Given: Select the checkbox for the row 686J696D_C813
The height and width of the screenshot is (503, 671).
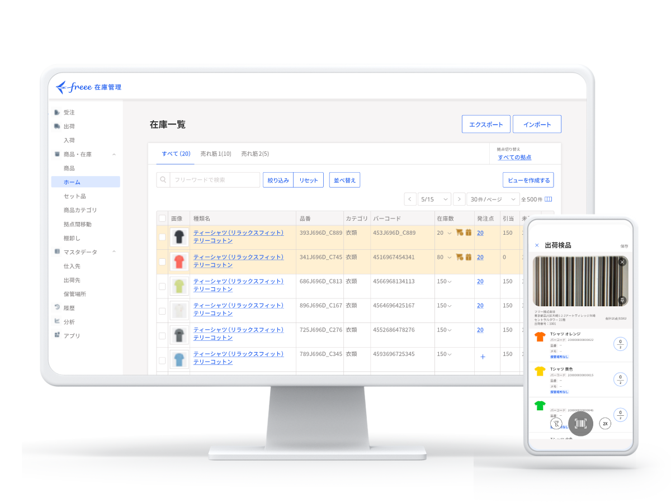Looking at the screenshot, I should click(x=162, y=286).
